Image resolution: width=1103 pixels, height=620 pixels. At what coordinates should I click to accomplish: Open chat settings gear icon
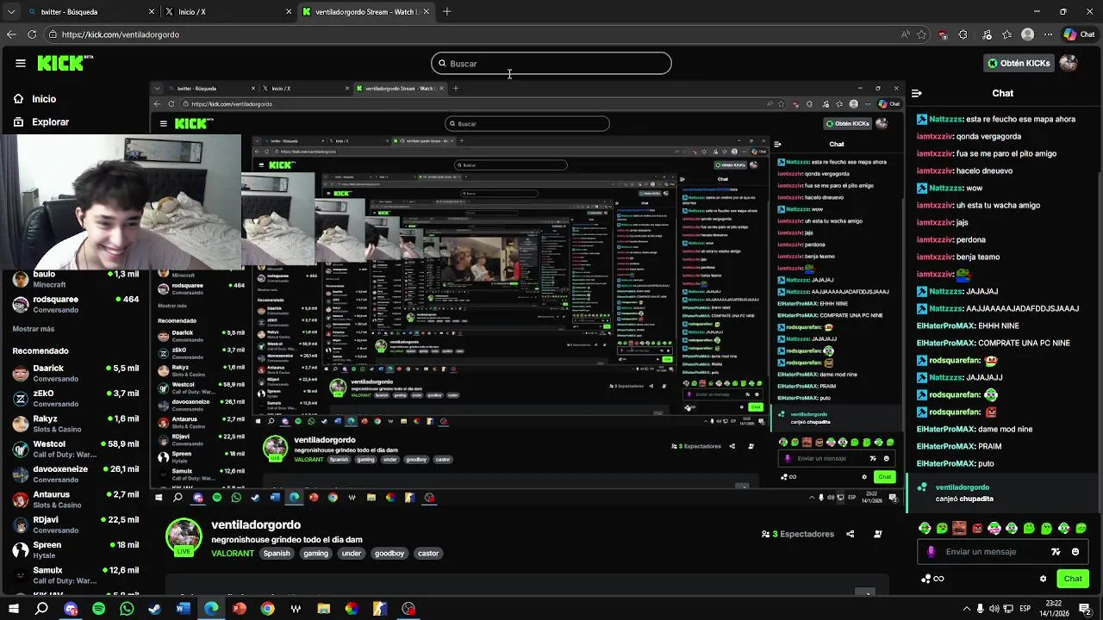1043,579
